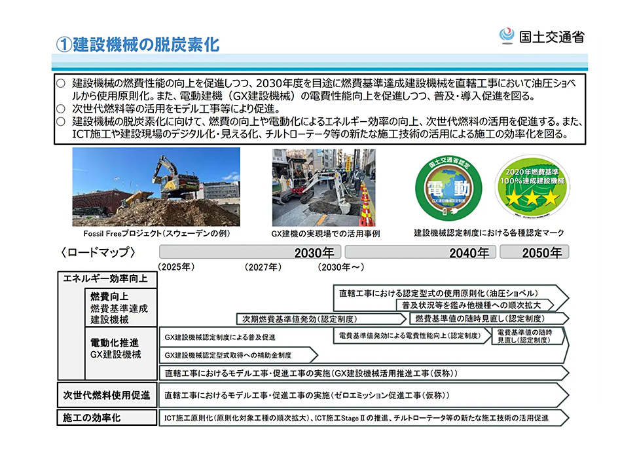637x454 pixels.
Task: Click the 次世代燃料使用促進 category label
Action: [x=106, y=395]
